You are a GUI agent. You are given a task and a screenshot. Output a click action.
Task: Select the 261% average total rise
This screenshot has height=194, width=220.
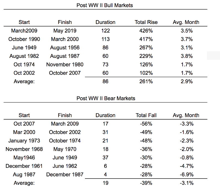coord(146,82)
